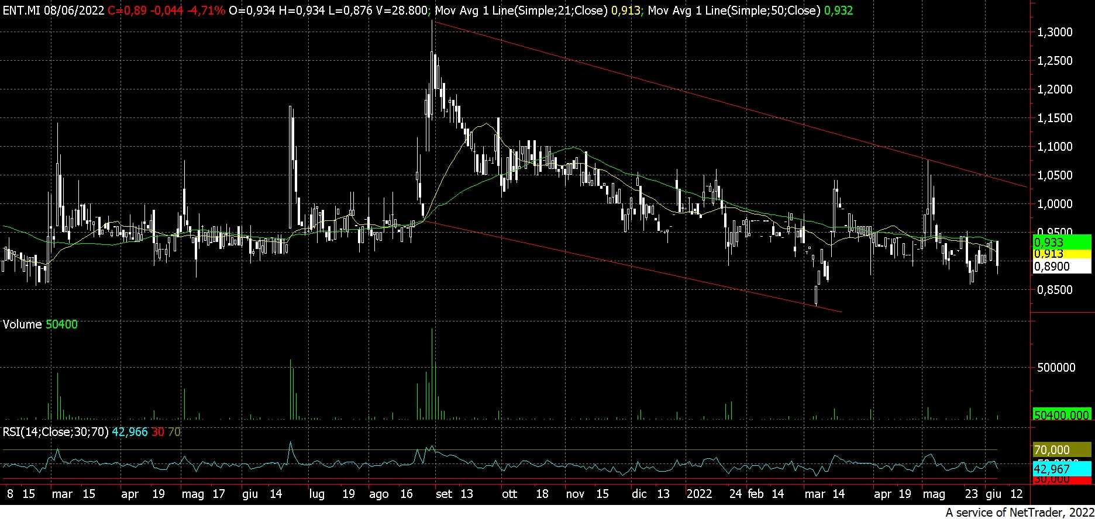
Task: Select the lower red channel trendline
Action: pyautogui.click(x=632, y=267)
